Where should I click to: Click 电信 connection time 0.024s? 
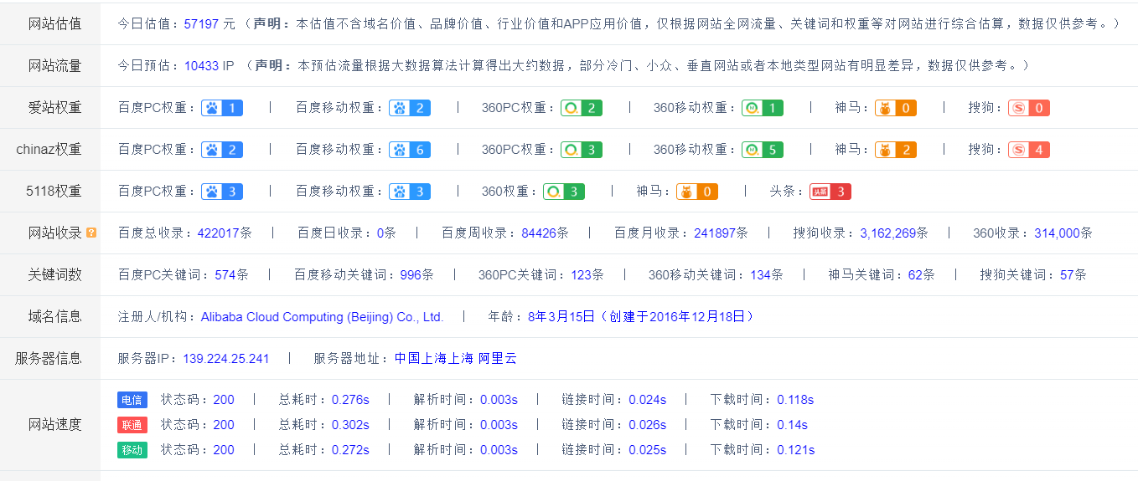648,400
